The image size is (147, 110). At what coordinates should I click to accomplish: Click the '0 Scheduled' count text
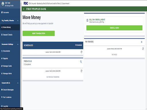78,45
